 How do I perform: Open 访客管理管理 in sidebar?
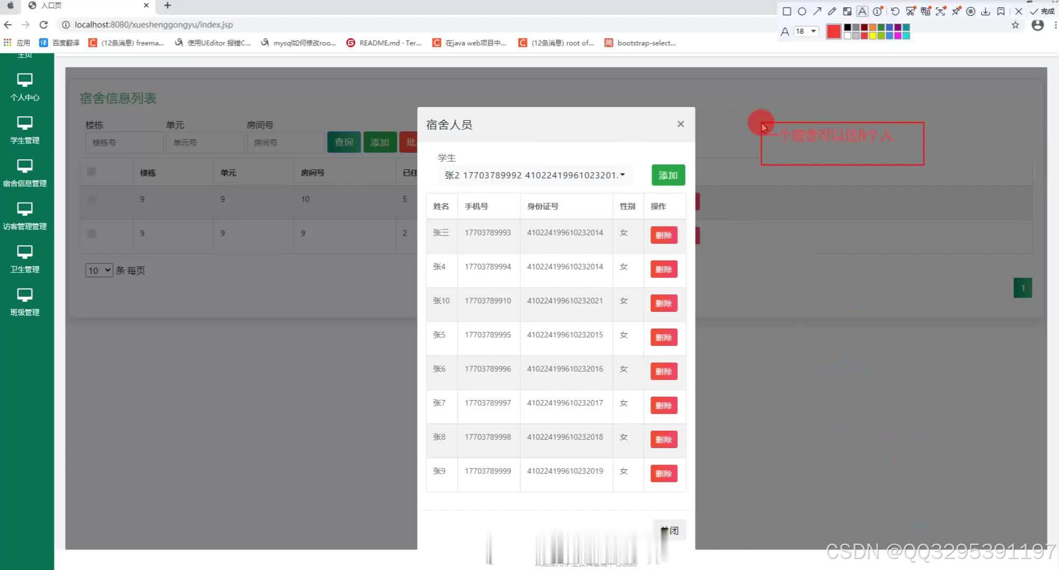(25, 216)
